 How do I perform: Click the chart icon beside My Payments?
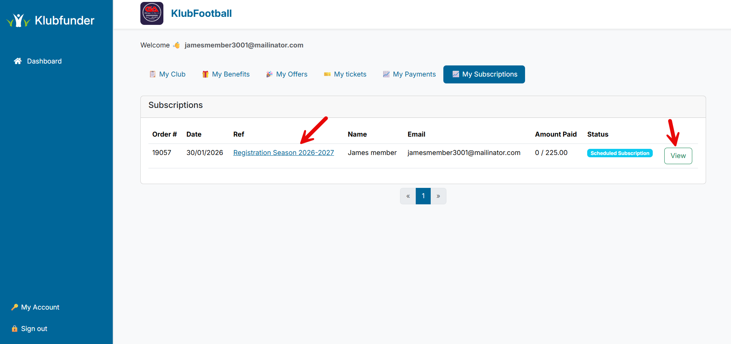click(386, 74)
